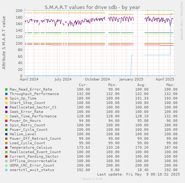Click the green Raw_Read_Error_Rate legend swatch
This screenshot has height=183, width=185.
pyautogui.click(x=6, y=89)
